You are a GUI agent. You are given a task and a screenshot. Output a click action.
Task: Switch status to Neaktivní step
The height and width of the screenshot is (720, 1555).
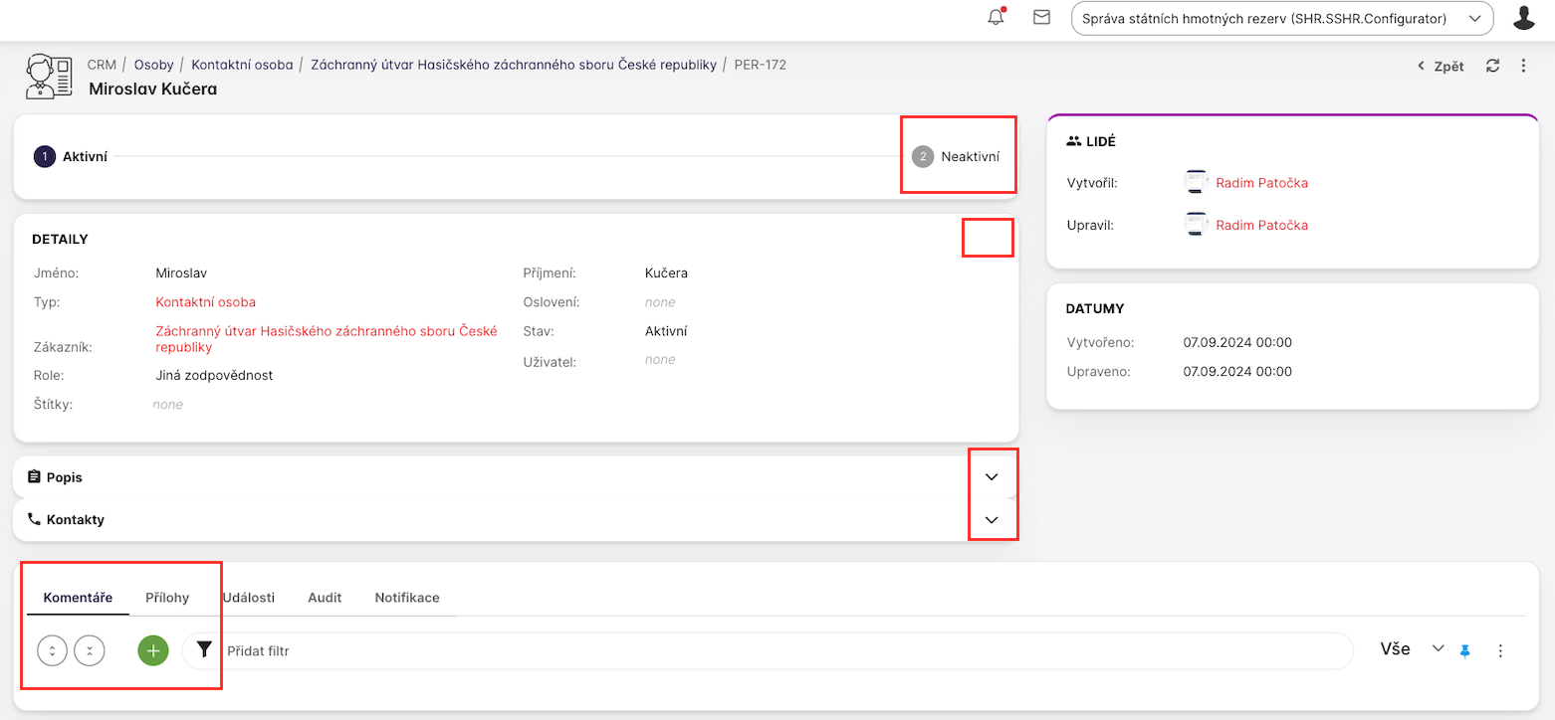957,157
